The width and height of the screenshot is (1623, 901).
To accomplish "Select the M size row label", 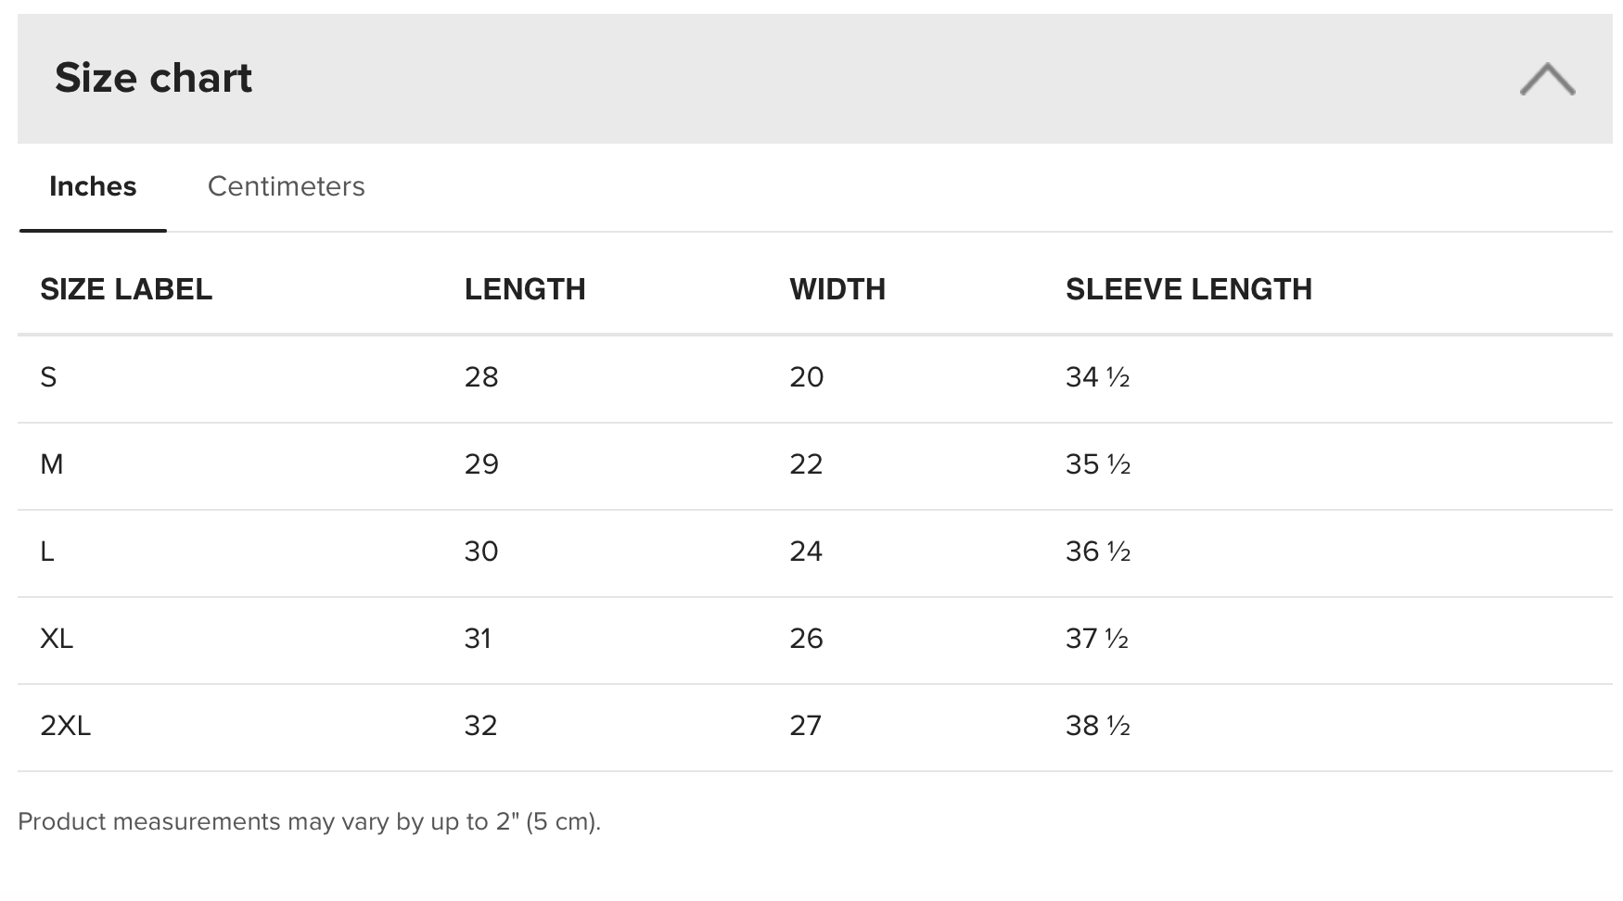I will click(52, 464).
